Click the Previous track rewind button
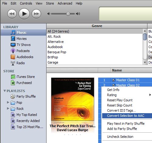152x143 pixels. (12, 14)
